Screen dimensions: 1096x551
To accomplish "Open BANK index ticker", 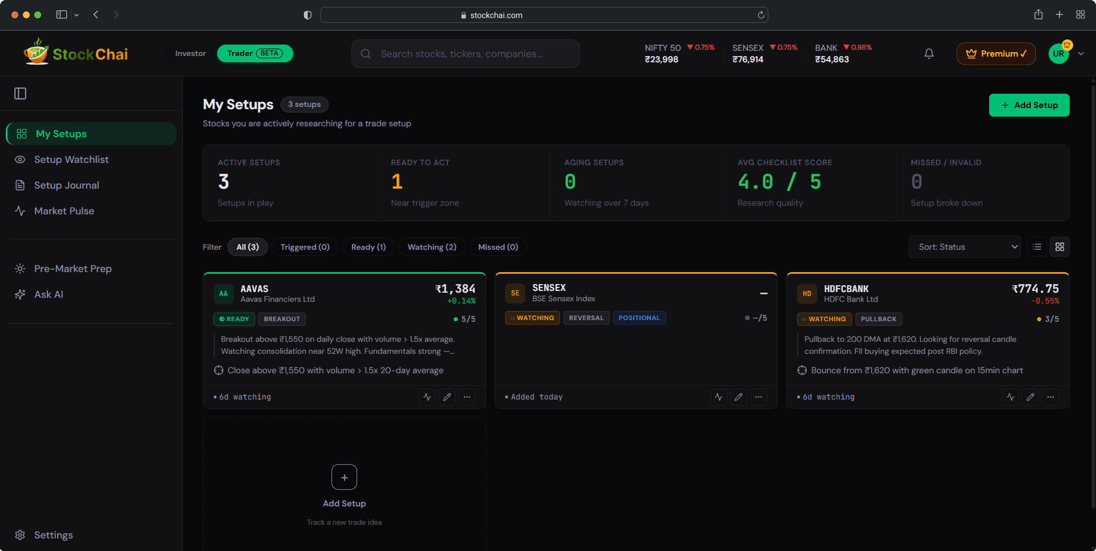I will click(843, 54).
